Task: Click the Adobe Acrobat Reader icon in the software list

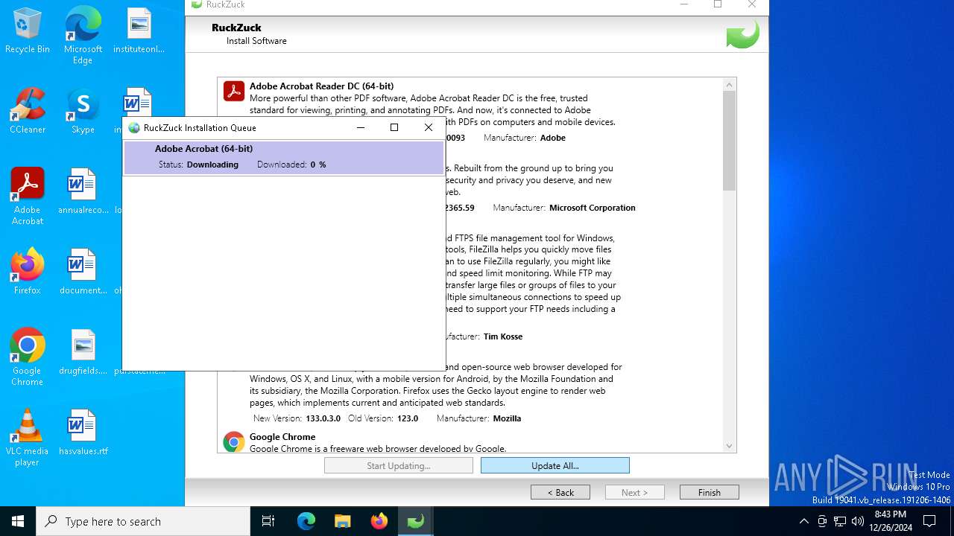Action: point(234,92)
